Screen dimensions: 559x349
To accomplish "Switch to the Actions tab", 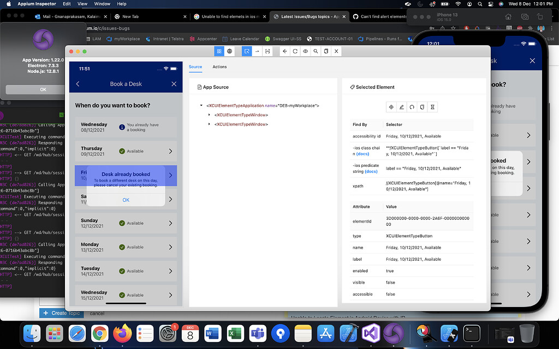I will coord(219,67).
